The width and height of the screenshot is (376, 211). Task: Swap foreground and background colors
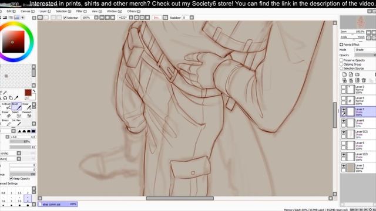tap(34, 91)
